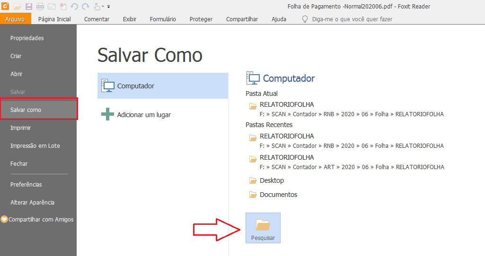Screen dimensions: 485x256
Task: Choose Impressão em Lote
Action: tap(38, 145)
